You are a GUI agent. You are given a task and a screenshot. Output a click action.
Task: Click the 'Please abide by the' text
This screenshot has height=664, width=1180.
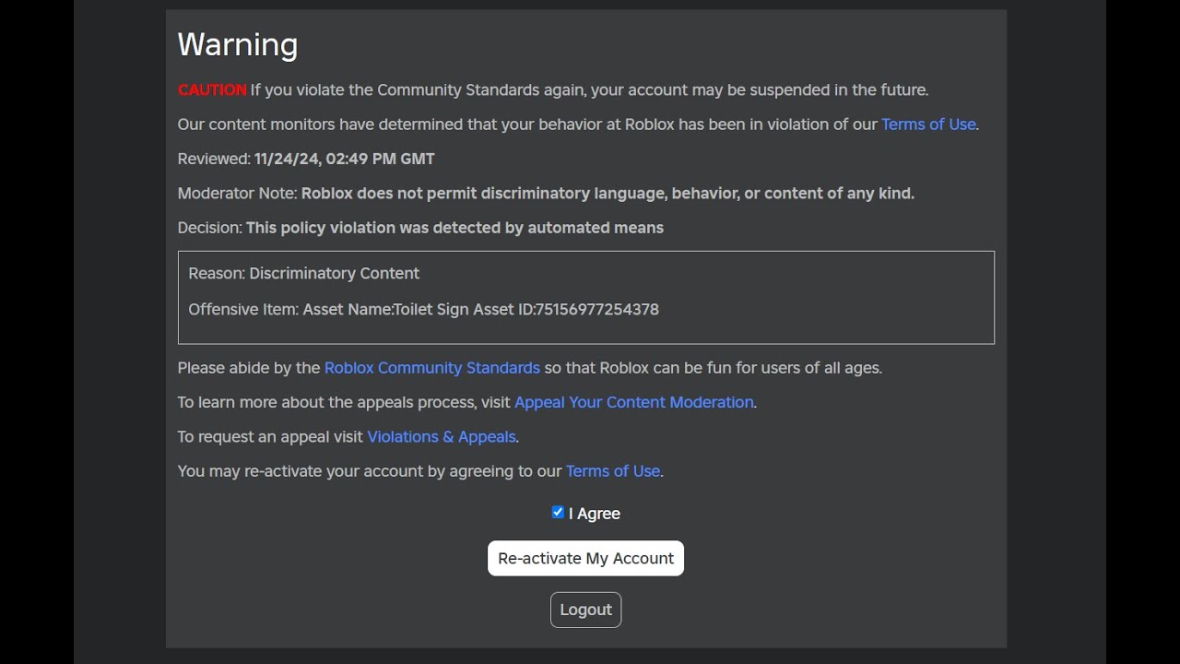248,368
